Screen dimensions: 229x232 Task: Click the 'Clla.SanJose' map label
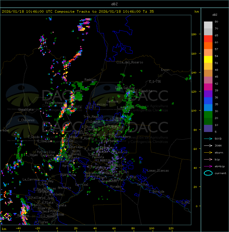click(125, 88)
